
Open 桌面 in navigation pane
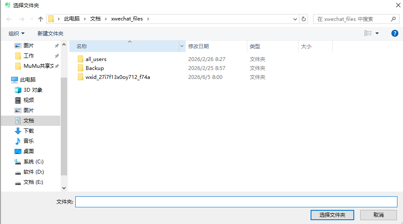(29, 151)
